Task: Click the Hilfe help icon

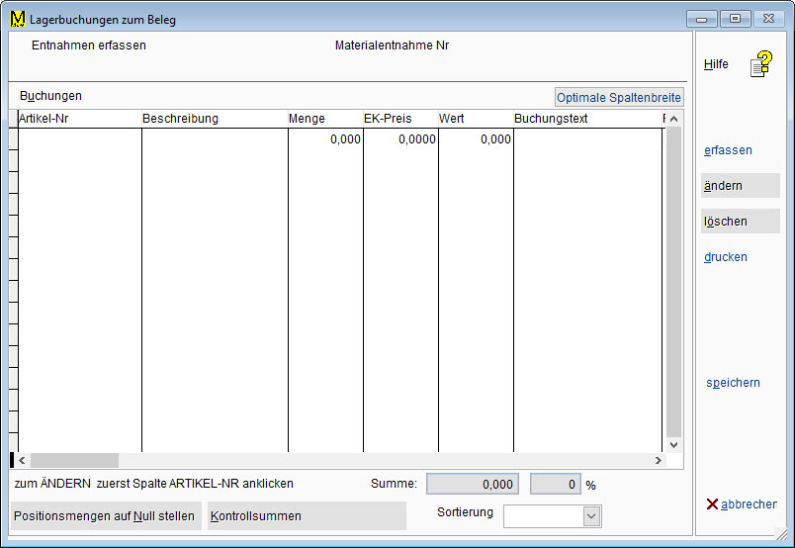Action: point(759,65)
